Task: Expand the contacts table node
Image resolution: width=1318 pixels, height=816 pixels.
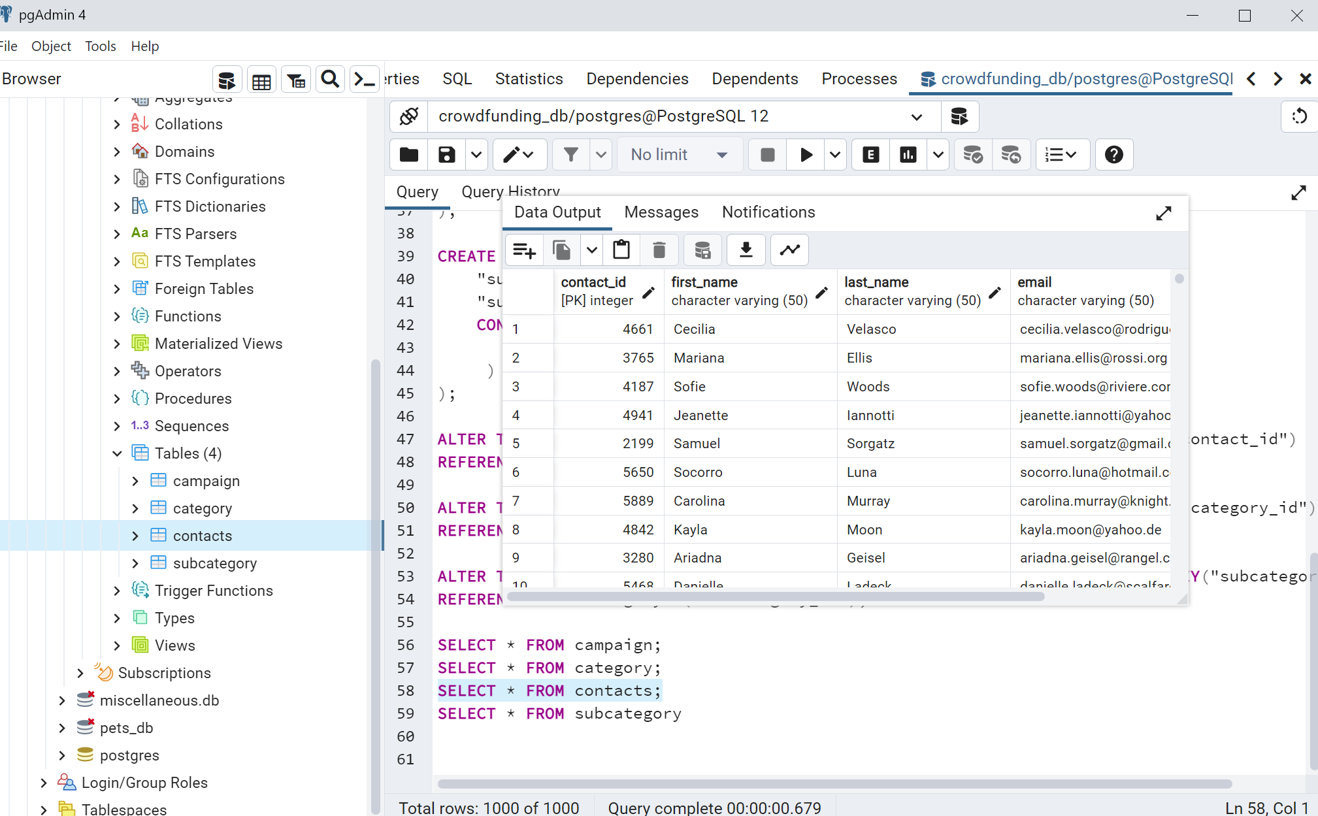Action: pyautogui.click(x=135, y=536)
